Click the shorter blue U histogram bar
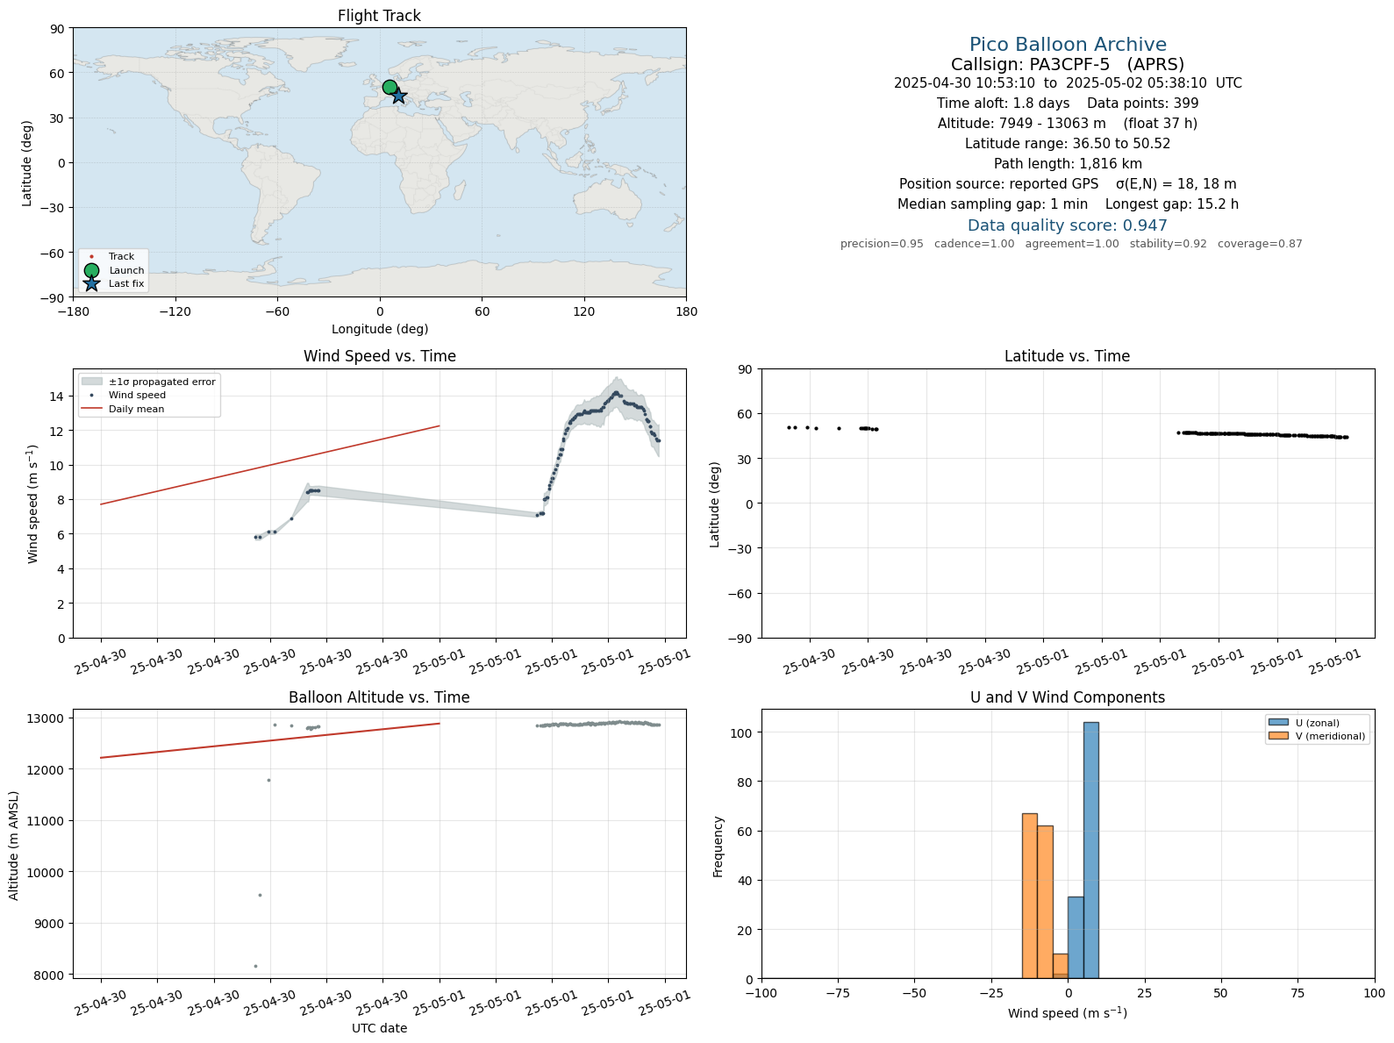This screenshot has width=1394, height=1043. click(1076, 937)
